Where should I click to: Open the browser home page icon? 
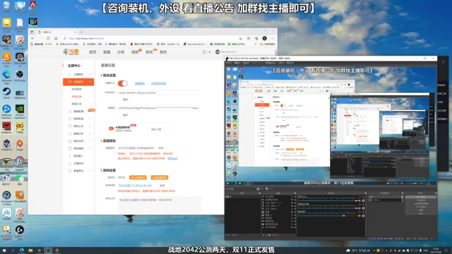click(56, 38)
